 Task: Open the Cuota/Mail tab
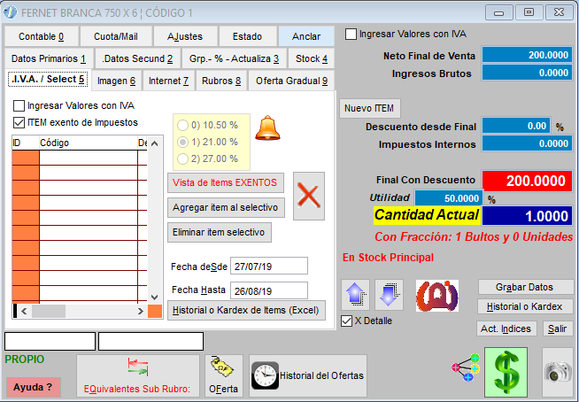point(116,36)
